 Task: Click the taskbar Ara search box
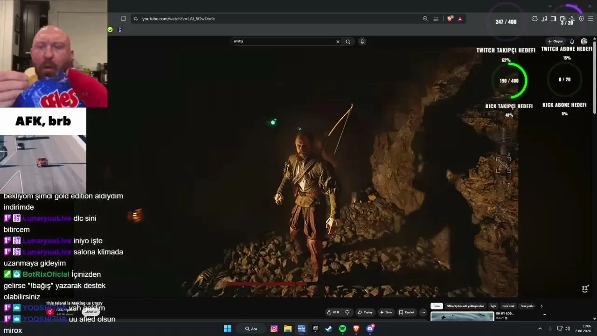coord(251,329)
